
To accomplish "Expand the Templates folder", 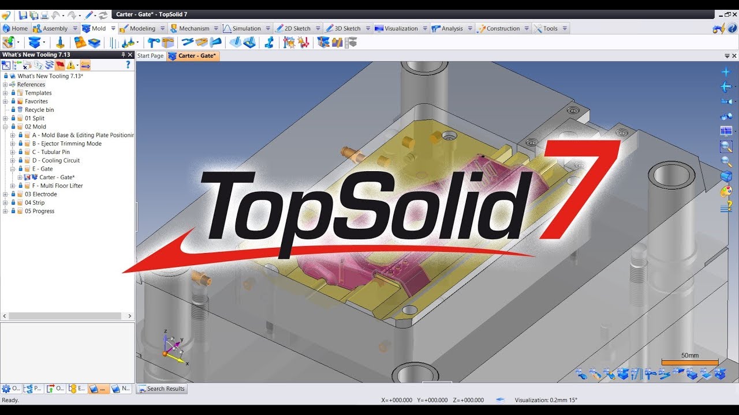I will [x=5, y=93].
